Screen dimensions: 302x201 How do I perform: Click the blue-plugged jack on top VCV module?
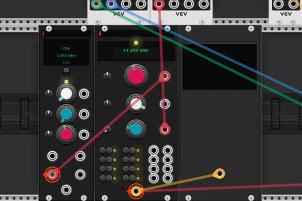point(111,4)
